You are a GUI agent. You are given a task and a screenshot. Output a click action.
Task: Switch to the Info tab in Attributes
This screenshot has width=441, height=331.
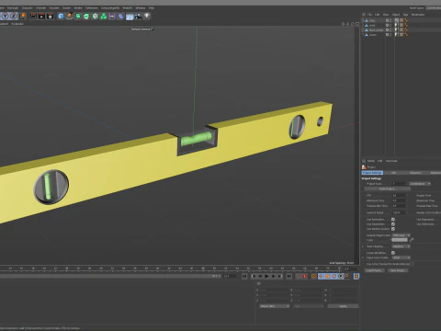coord(393,173)
